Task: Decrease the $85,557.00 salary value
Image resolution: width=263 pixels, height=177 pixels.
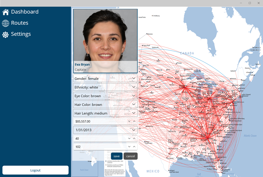Action: coord(129,121)
